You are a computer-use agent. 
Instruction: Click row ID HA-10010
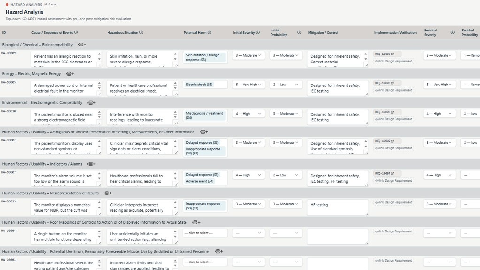pyautogui.click(x=8, y=111)
